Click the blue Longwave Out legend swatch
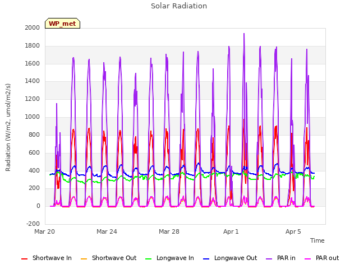 pos(206,259)
